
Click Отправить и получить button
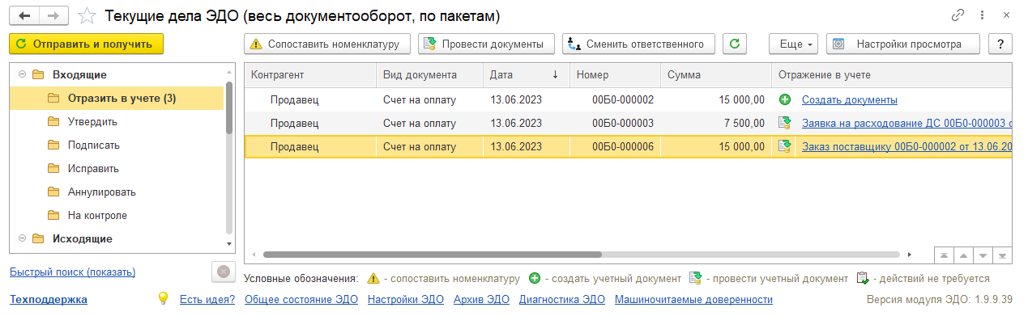pyautogui.click(x=87, y=44)
